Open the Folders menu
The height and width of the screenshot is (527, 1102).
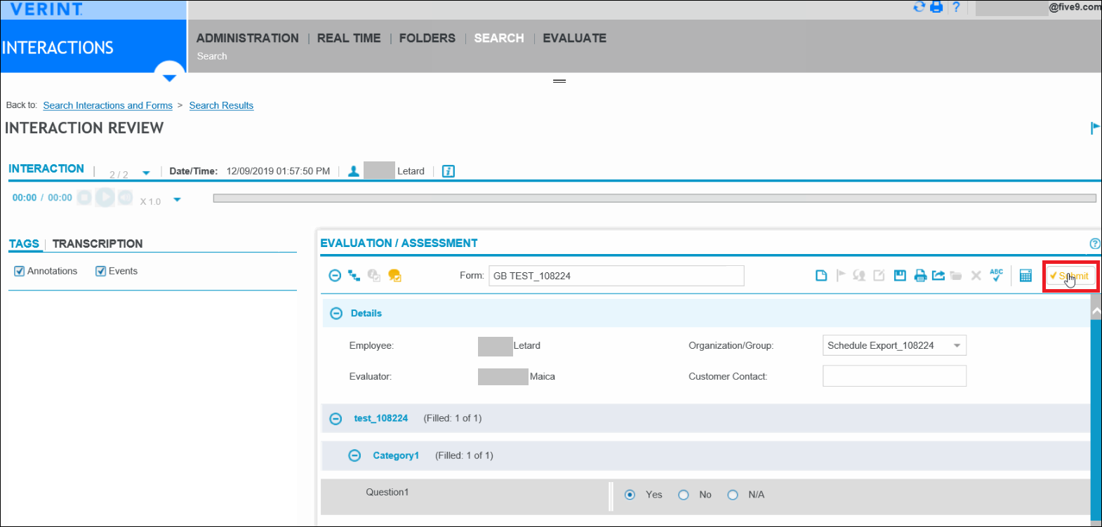427,38
